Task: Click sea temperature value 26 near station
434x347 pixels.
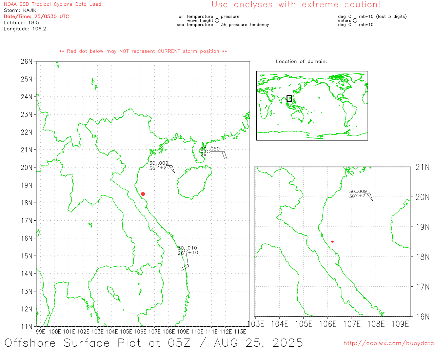Action: pyautogui.click(x=181, y=253)
